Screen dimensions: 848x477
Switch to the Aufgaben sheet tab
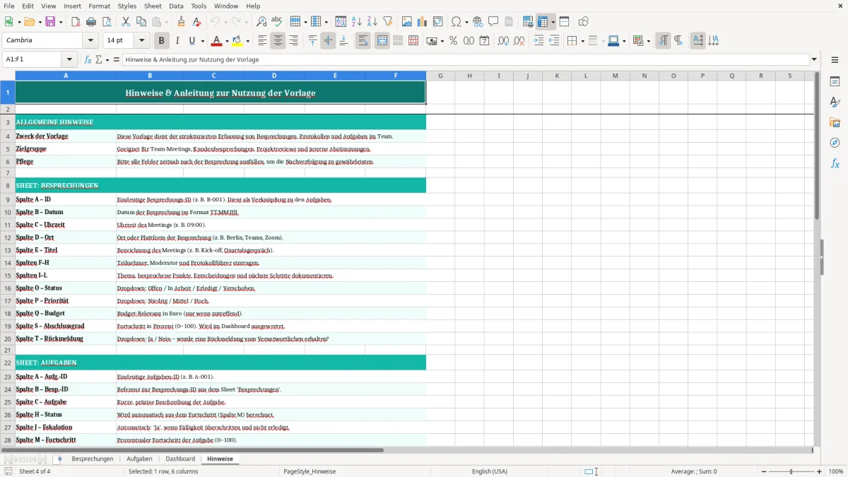click(139, 459)
